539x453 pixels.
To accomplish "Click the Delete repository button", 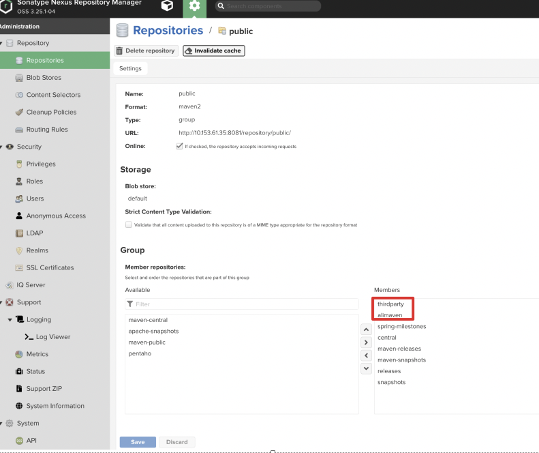I will coord(146,50).
